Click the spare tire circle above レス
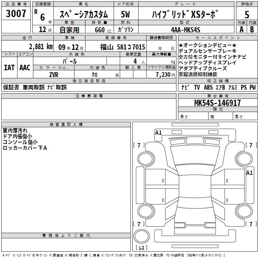 (141, 236)
